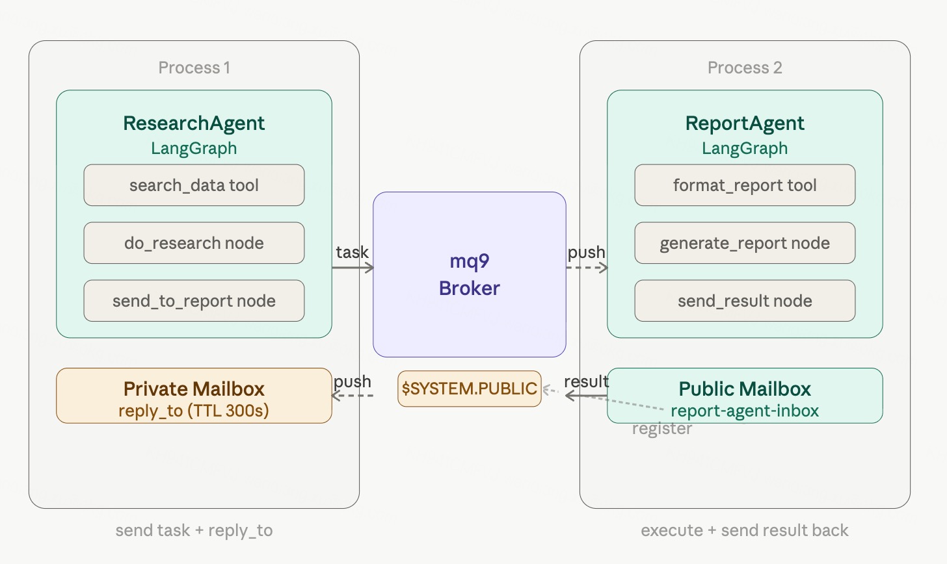The width and height of the screenshot is (947, 564).
Task: Select the do_research node box
Action: pos(194,243)
